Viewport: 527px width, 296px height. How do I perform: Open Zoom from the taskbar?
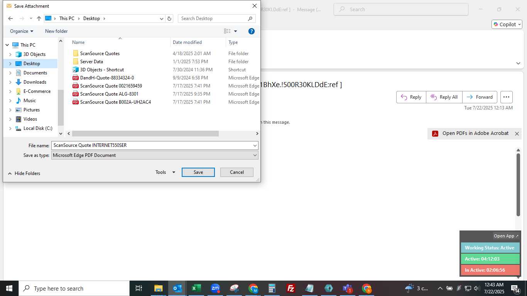pyautogui.click(x=215, y=288)
